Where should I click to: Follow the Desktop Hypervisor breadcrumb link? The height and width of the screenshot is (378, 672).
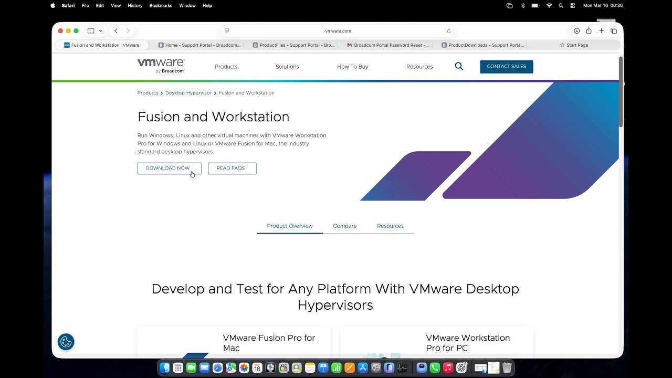pos(188,93)
